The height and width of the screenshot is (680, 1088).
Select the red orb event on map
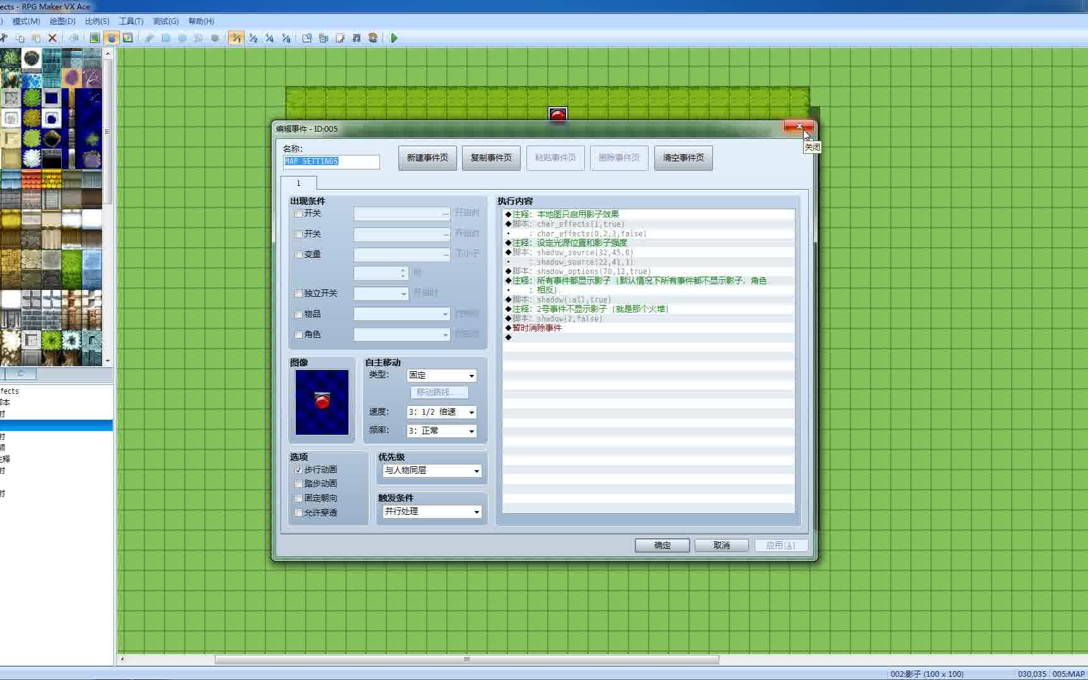(x=558, y=115)
